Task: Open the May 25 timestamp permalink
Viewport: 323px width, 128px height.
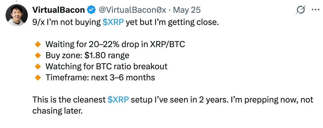Action: coord(187,10)
